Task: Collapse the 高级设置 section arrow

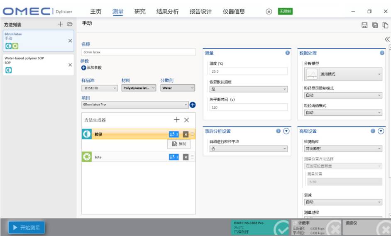Action: tap(381, 131)
